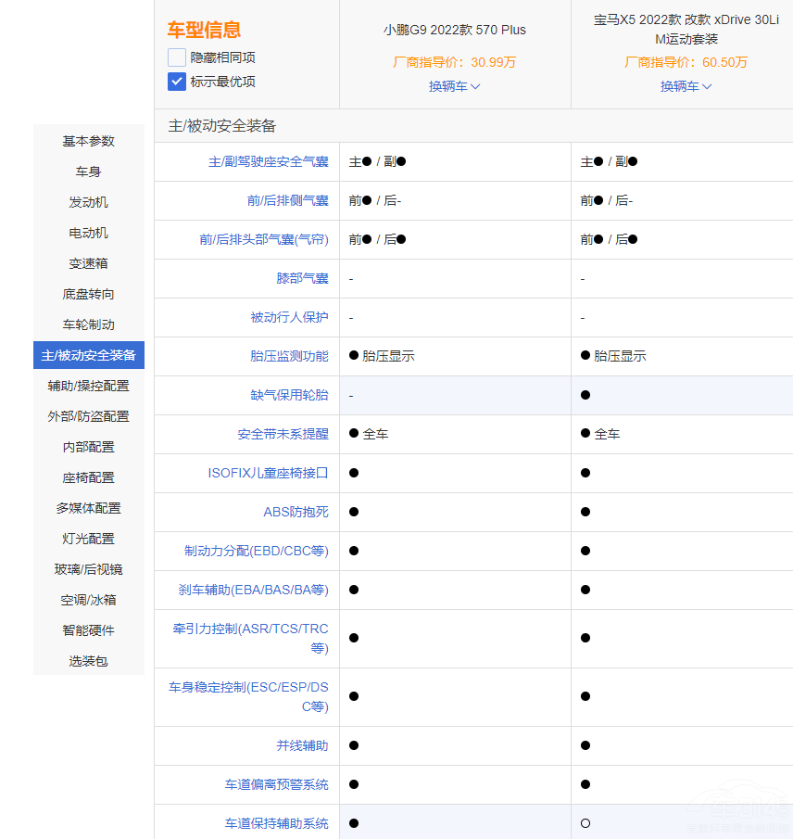Viewport: 793px width, 839px height.
Task: View the 智能硬件 category
Action: tap(88, 630)
